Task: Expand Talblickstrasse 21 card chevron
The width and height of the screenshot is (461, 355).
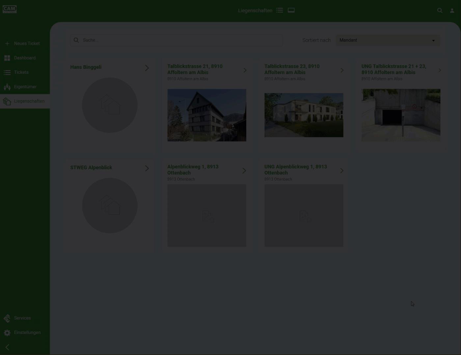Action: pos(245,70)
